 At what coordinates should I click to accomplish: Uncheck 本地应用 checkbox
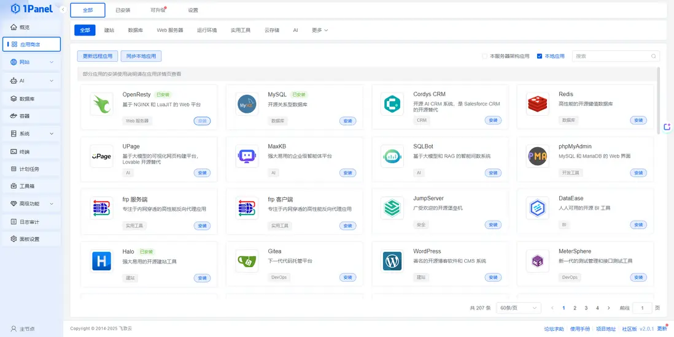pos(540,56)
